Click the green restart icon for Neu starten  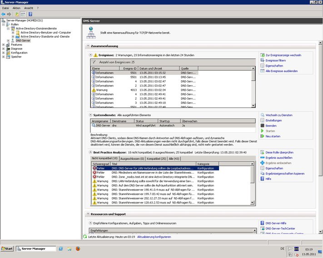[262, 136]
